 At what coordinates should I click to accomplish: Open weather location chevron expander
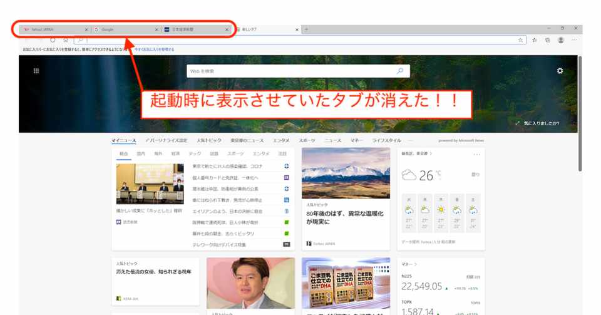431,153
